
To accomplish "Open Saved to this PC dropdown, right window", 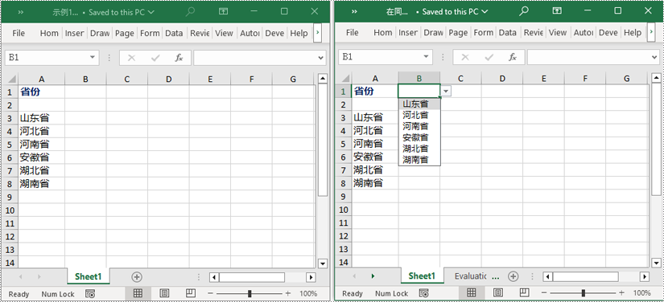I will pos(456,12).
